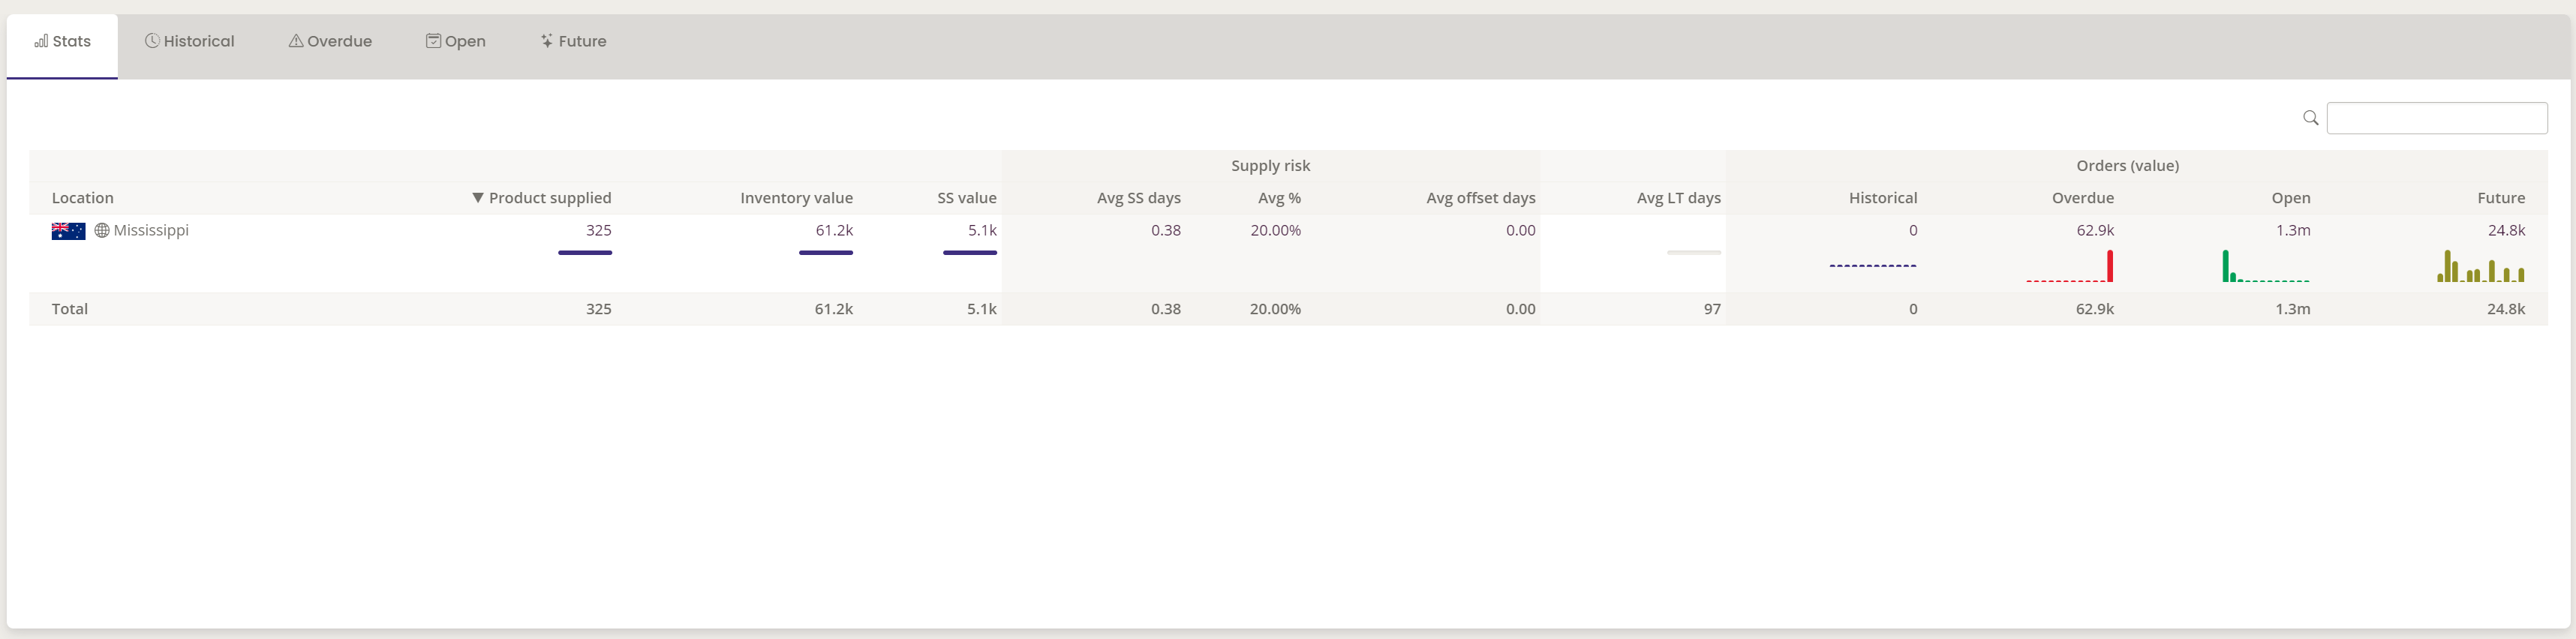Click the magnifying glass search icon
Screen dimensions: 2576x639
point(2310,118)
